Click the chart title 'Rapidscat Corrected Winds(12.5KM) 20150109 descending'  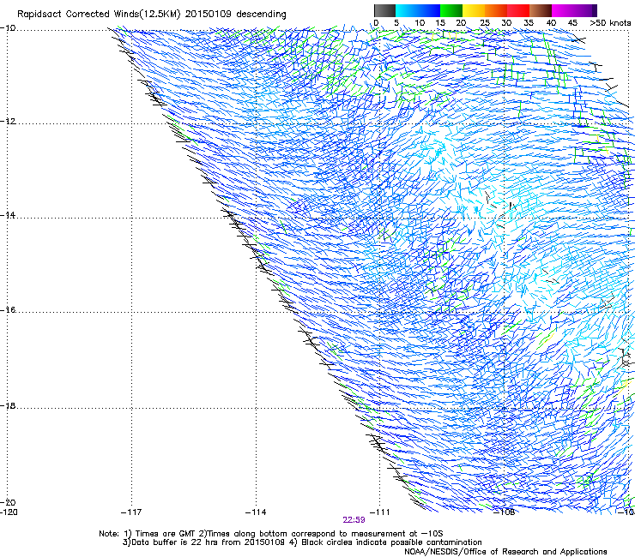point(152,15)
